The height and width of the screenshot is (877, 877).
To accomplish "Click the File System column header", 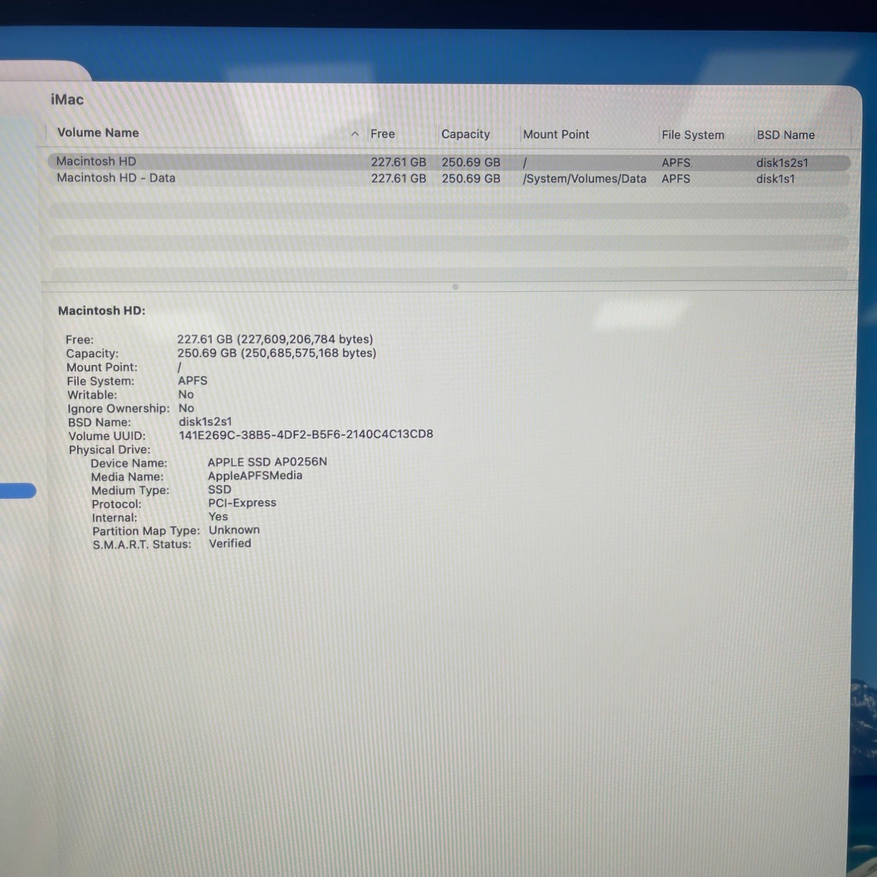I will 693,135.
